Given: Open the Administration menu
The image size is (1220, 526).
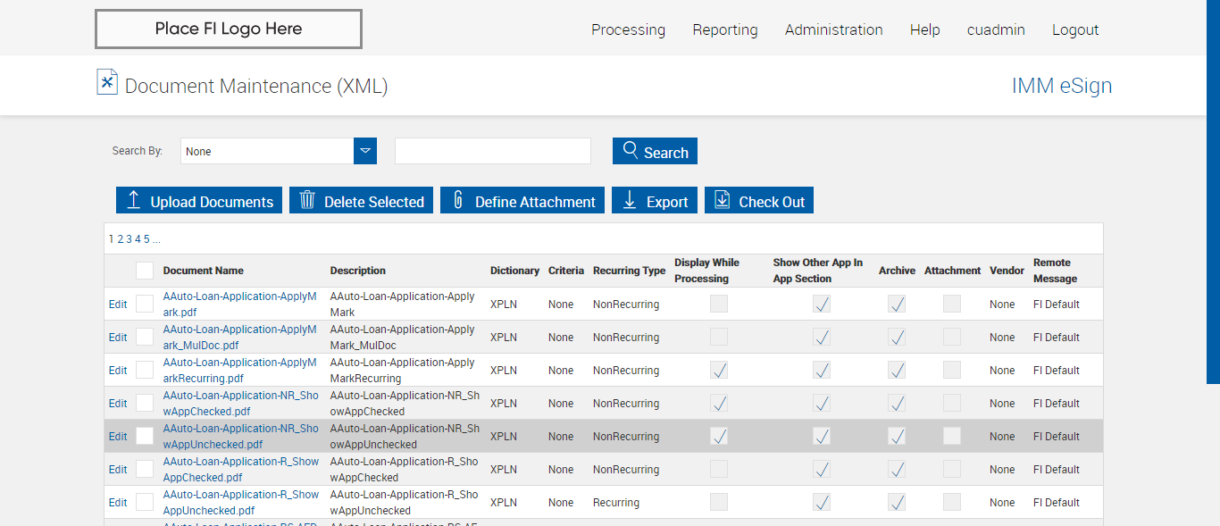Looking at the screenshot, I should [833, 29].
